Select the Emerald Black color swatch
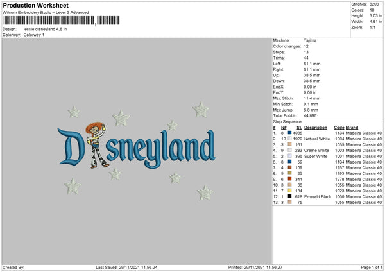This screenshot has height=272, width=385. [289, 196]
